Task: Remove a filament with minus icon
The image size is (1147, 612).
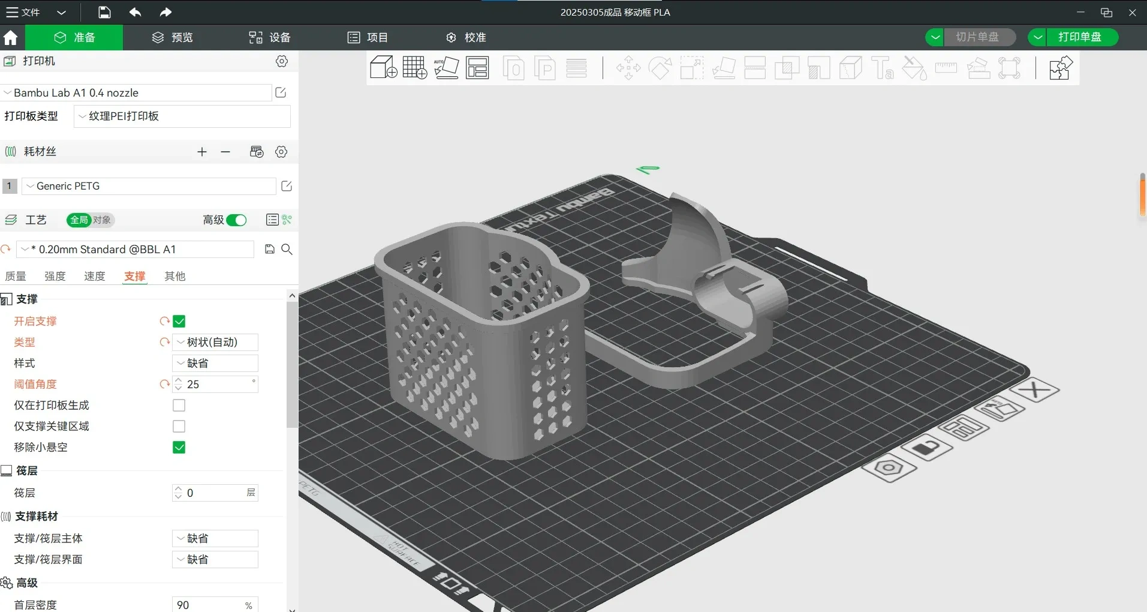Action: point(225,152)
